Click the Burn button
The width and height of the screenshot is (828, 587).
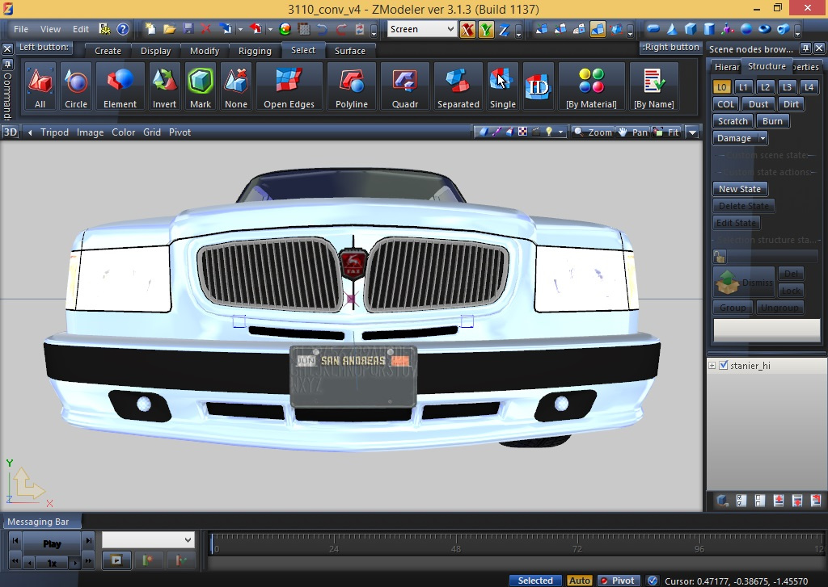point(772,121)
